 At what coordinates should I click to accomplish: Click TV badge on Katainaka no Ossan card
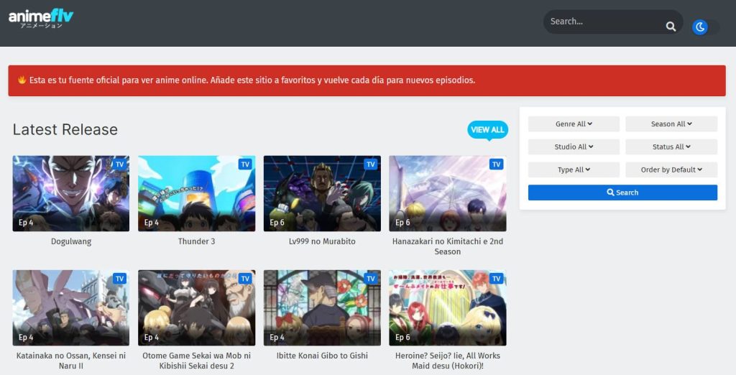click(120, 279)
